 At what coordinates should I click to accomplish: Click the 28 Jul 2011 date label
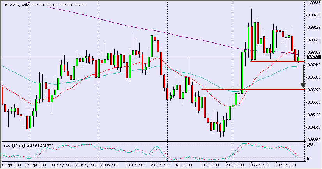(x=235, y=165)
